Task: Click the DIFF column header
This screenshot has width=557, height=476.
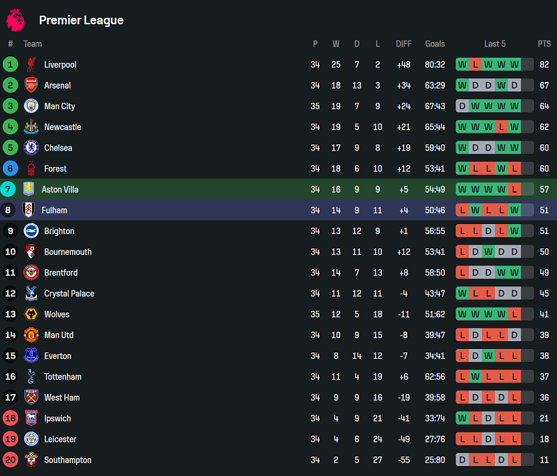Action: [x=403, y=44]
